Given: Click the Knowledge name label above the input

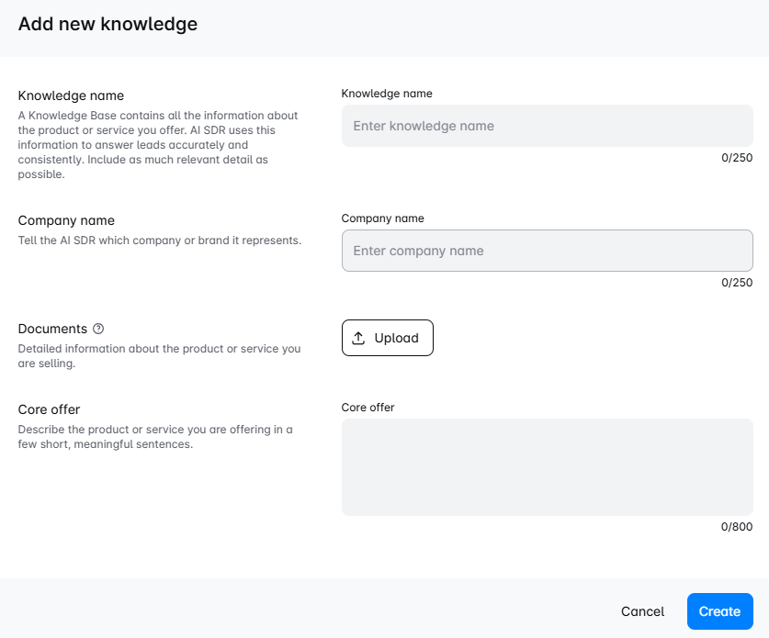Looking at the screenshot, I should pyautogui.click(x=387, y=94).
